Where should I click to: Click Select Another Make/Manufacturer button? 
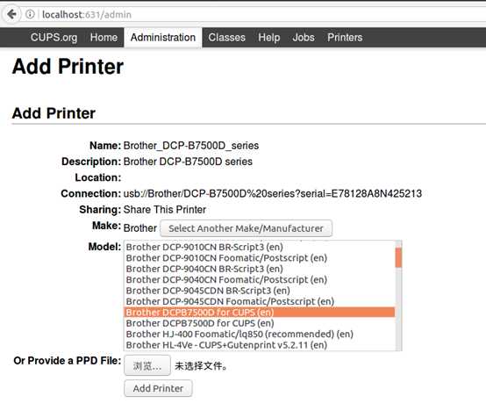(247, 228)
